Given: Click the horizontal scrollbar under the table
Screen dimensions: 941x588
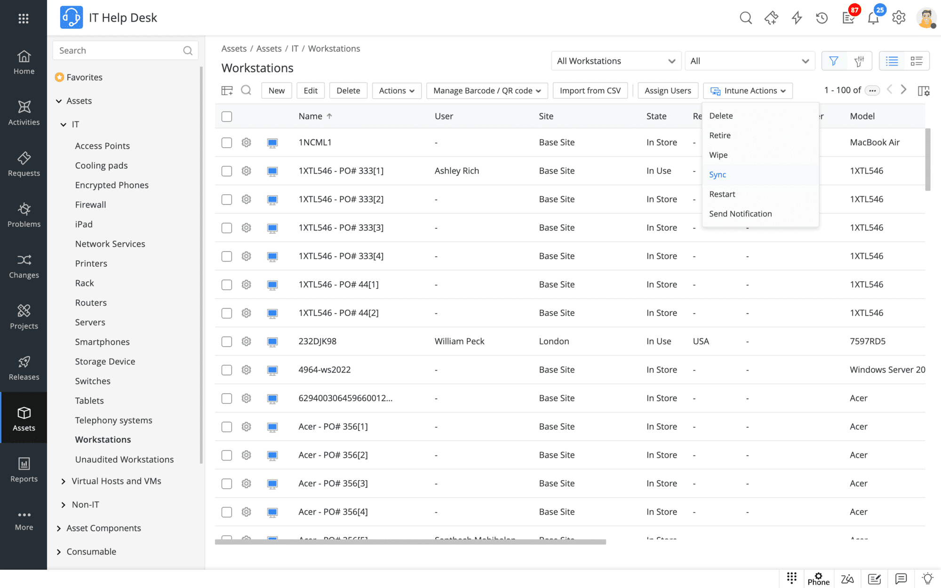Looking at the screenshot, I should click(410, 542).
